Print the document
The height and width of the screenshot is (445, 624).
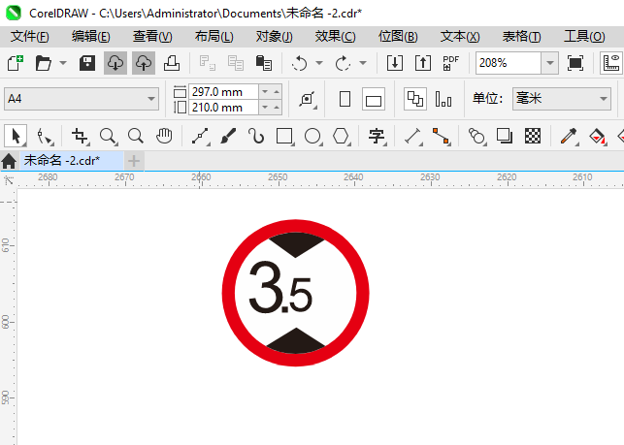[172, 63]
